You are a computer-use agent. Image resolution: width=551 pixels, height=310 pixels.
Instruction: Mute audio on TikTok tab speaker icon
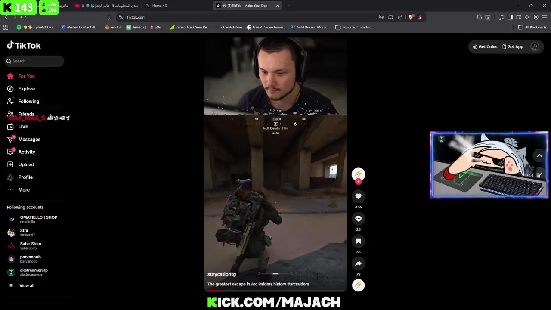224,6
